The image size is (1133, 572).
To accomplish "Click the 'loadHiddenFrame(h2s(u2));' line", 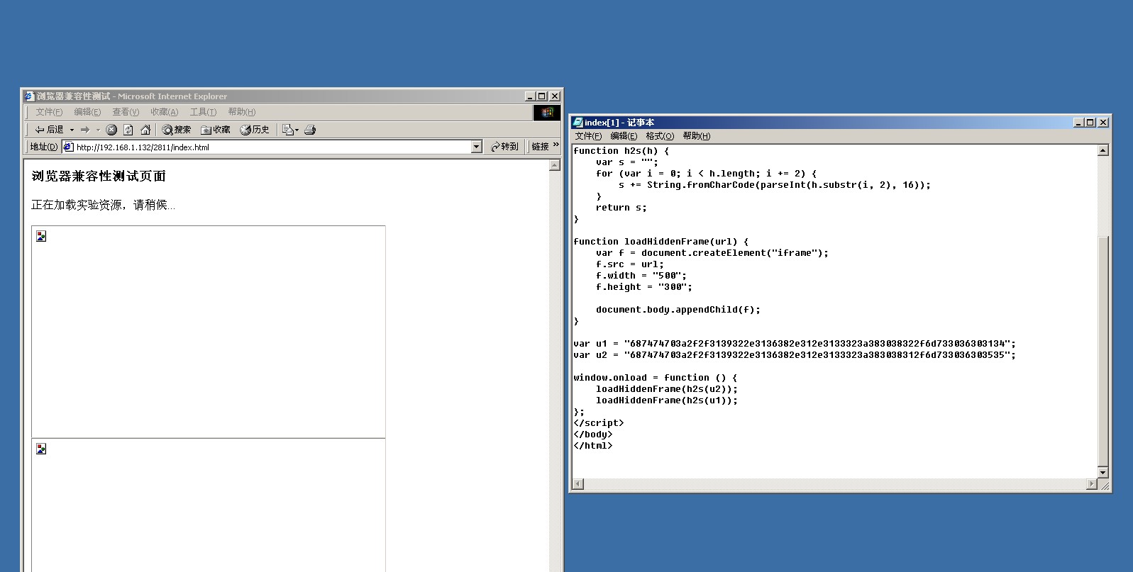I will click(x=667, y=389).
